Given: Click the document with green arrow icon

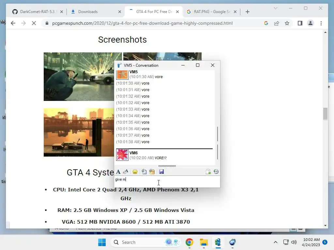Looking at the screenshot, I should [x=208, y=172].
